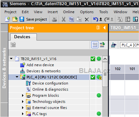Image resolution: width=139 pixels, height=117 pixels.
Task: Click the Undo arrow icon
Action: point(95,19)
